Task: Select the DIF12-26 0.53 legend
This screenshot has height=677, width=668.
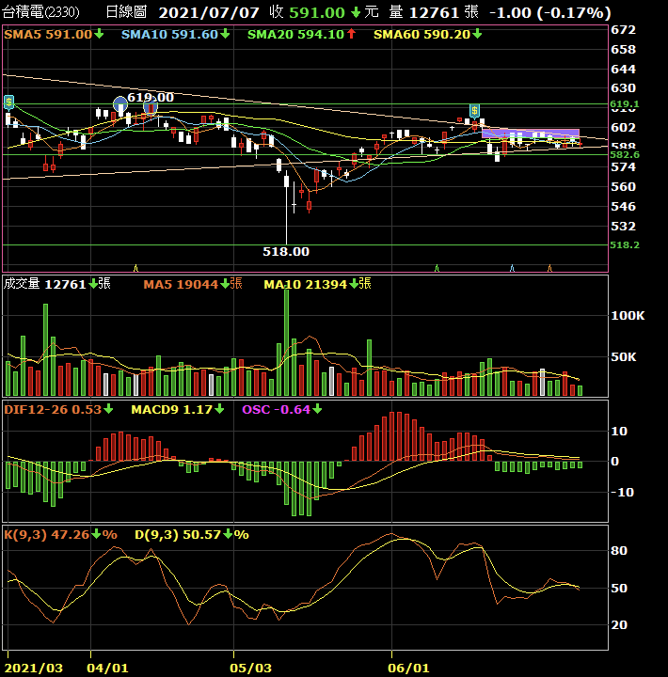Action: pos(58,409)
